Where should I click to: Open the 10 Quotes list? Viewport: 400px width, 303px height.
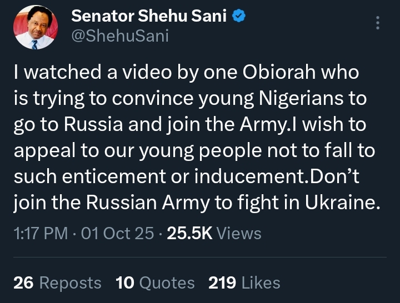point(155,283)
